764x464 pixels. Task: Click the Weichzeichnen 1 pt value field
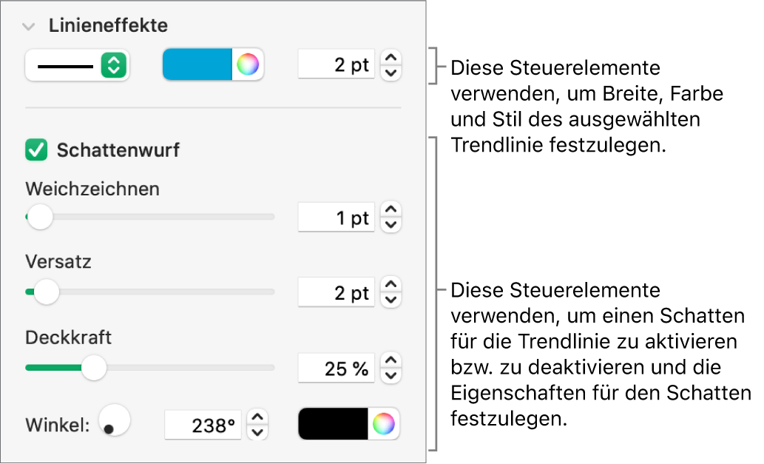point(337,218)
